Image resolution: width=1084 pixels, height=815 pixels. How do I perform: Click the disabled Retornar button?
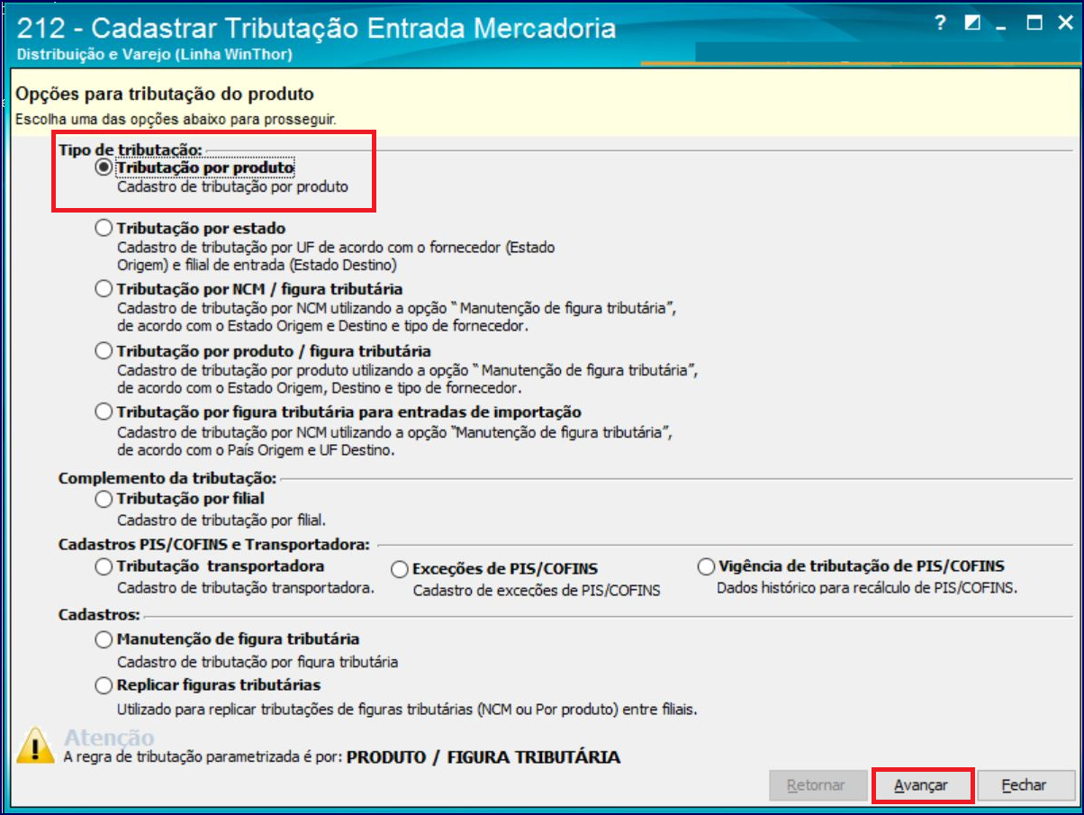pos(817,785)
